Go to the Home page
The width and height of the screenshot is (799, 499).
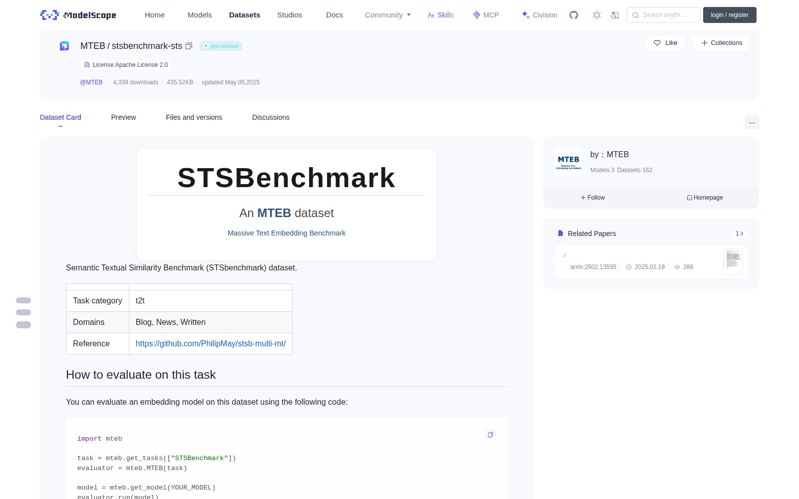point(155,15)
